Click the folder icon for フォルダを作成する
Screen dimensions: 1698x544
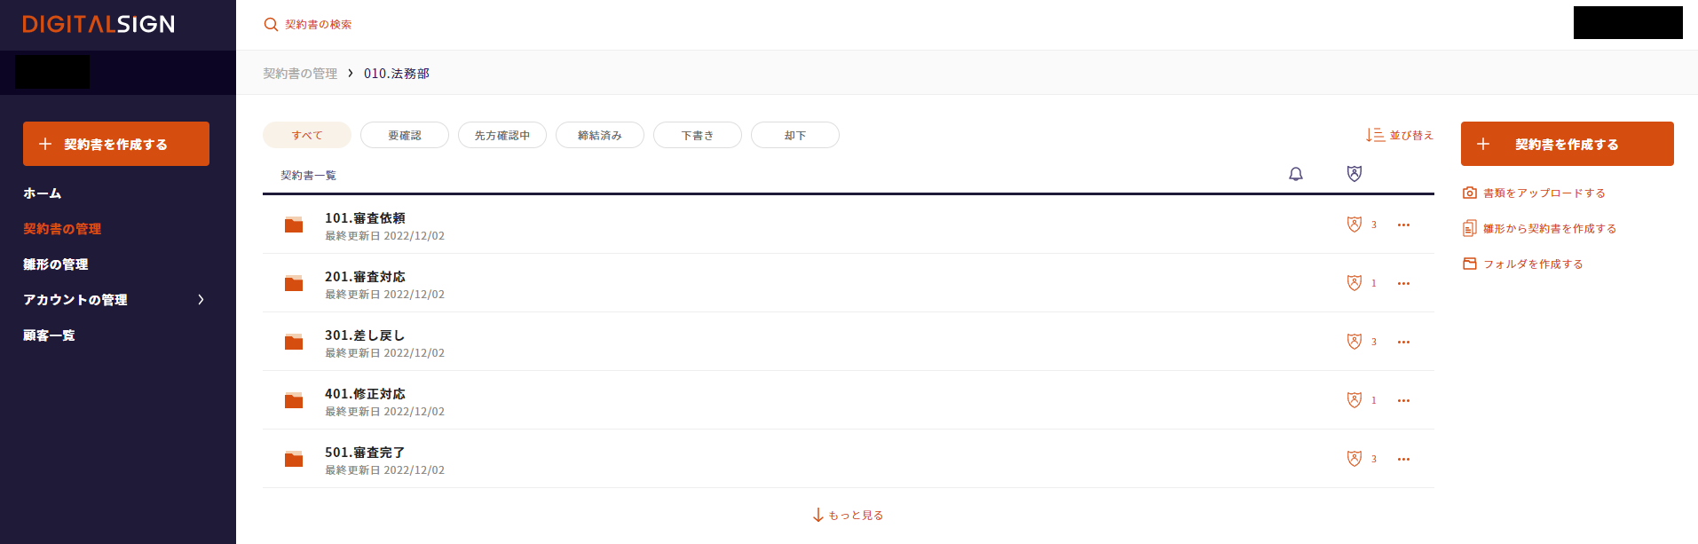pyautogui.click(x=1470, y=264)
